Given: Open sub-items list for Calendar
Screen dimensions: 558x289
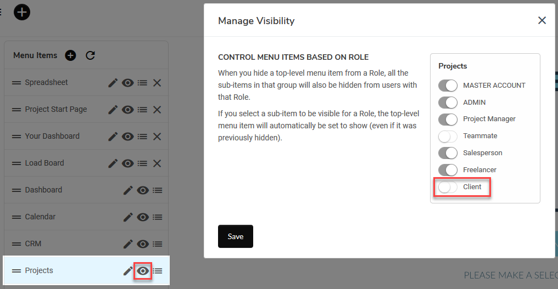Looking at the screenshot, I should coord(157,217).
